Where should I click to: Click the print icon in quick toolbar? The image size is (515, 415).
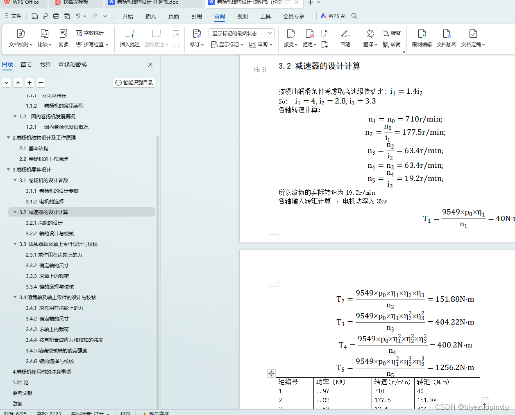pyautogui.click(x=56, y=16)
